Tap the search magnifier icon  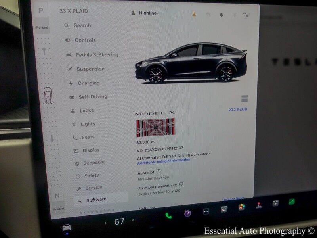click(67, 25)
